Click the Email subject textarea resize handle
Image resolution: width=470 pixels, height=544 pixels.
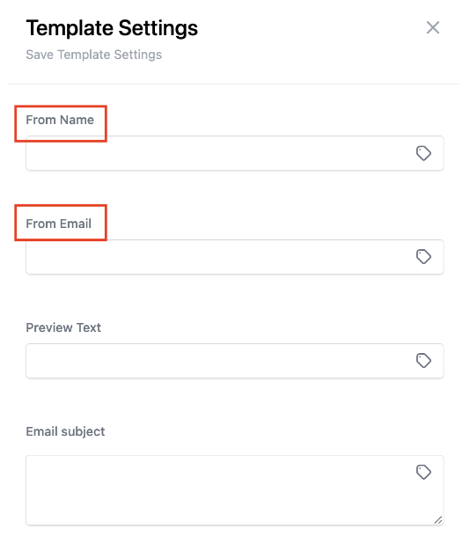(x=438, y=519)
